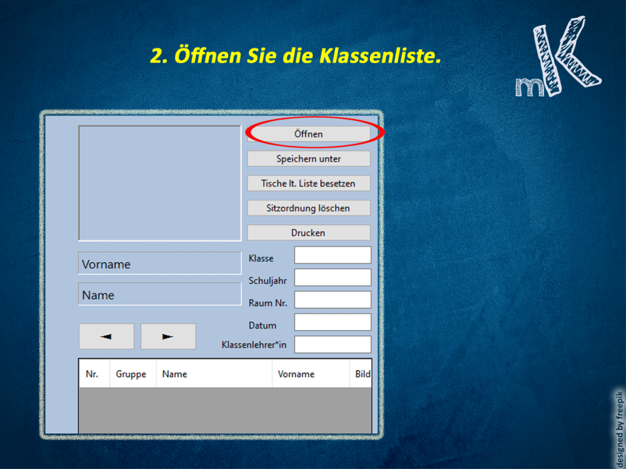Click the empty student photo box
This screenshot has height=469, width=626.
point(160,183)
